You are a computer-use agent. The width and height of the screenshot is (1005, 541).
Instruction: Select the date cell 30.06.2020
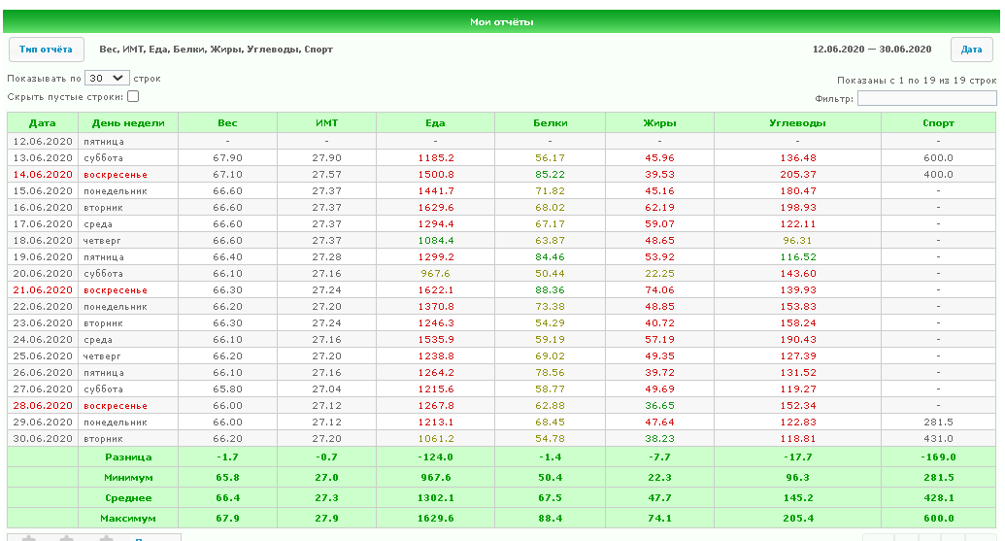(43, 438)
